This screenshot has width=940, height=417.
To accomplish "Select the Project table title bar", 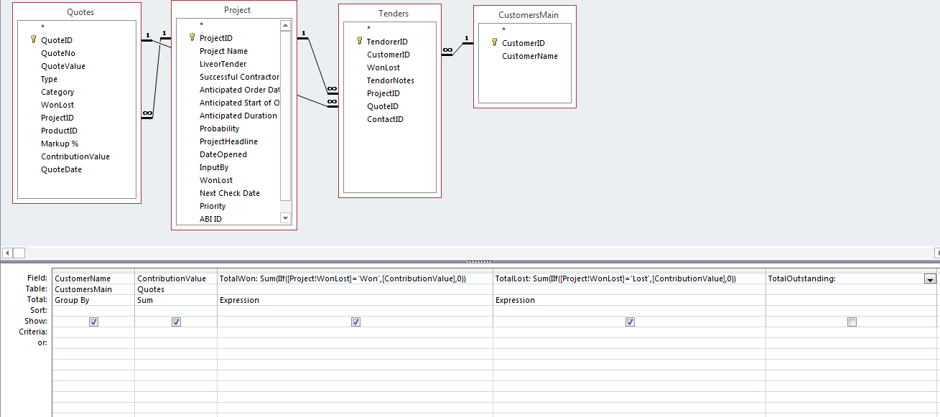I will [237, 10].
